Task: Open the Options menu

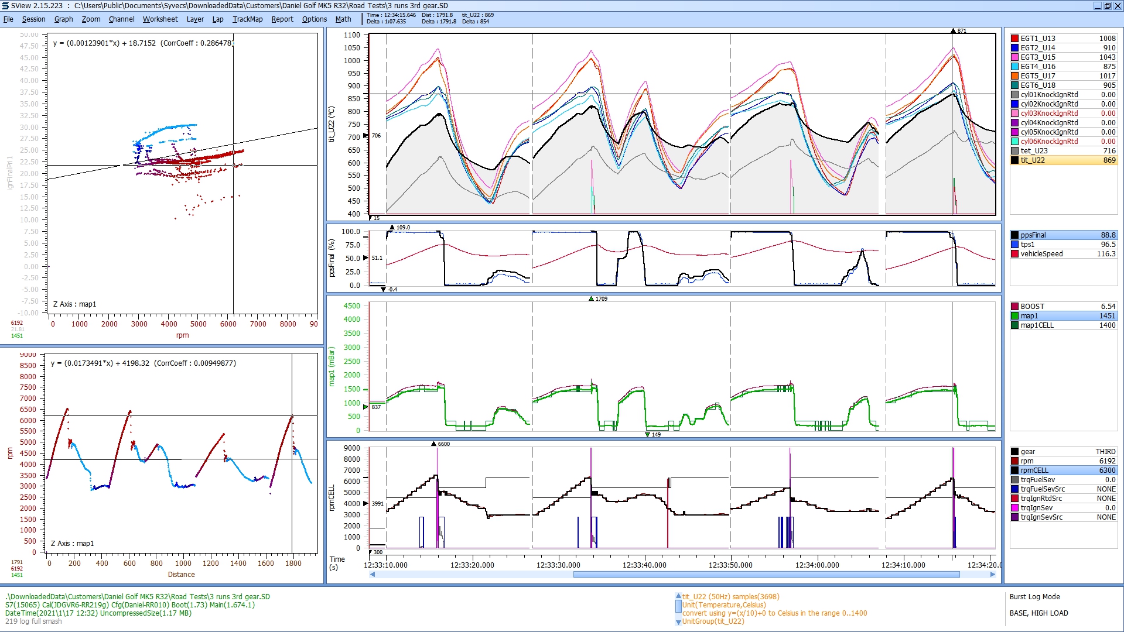Action: (315, 19)
